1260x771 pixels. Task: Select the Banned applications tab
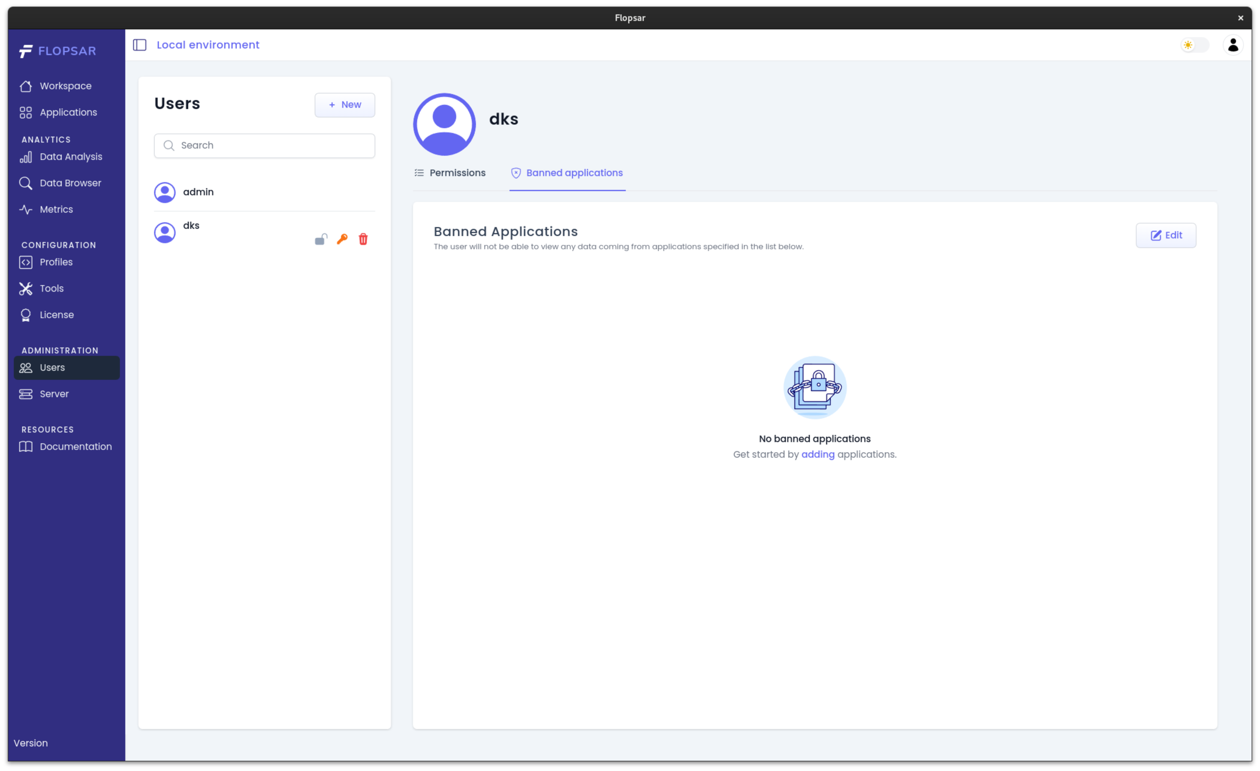pos(567,173)
